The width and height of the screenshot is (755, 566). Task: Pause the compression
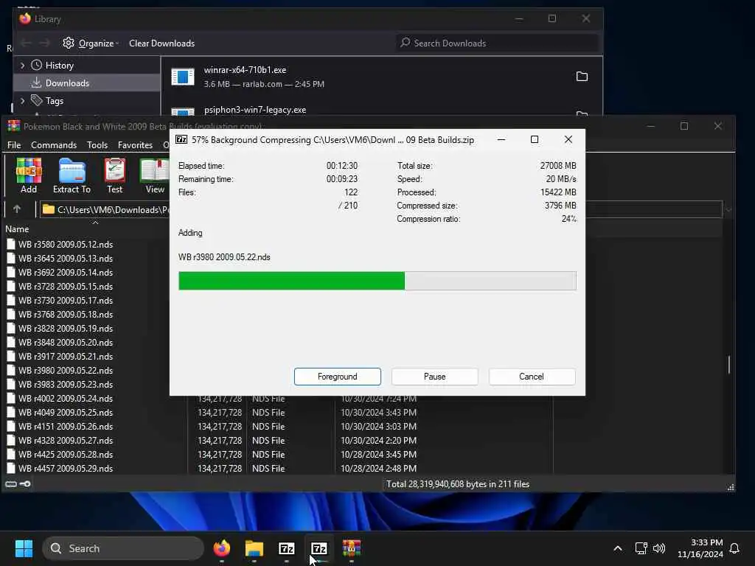click(x=434, y=377)
